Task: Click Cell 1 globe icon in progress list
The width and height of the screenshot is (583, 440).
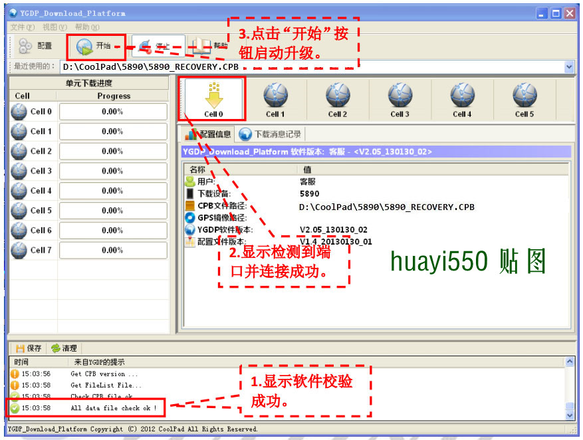Action: pyautogui.click(x=19, y=131)
